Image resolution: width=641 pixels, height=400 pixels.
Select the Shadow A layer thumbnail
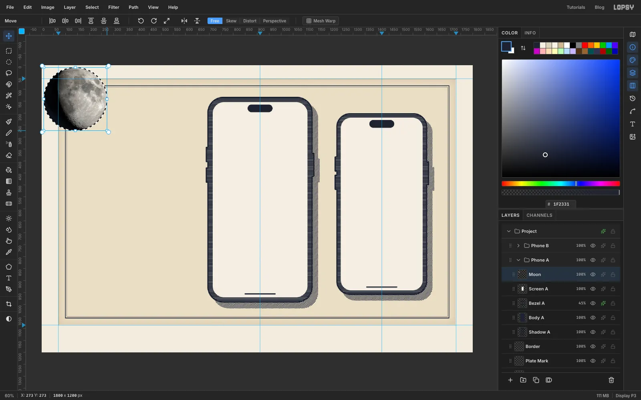[522, 332]
